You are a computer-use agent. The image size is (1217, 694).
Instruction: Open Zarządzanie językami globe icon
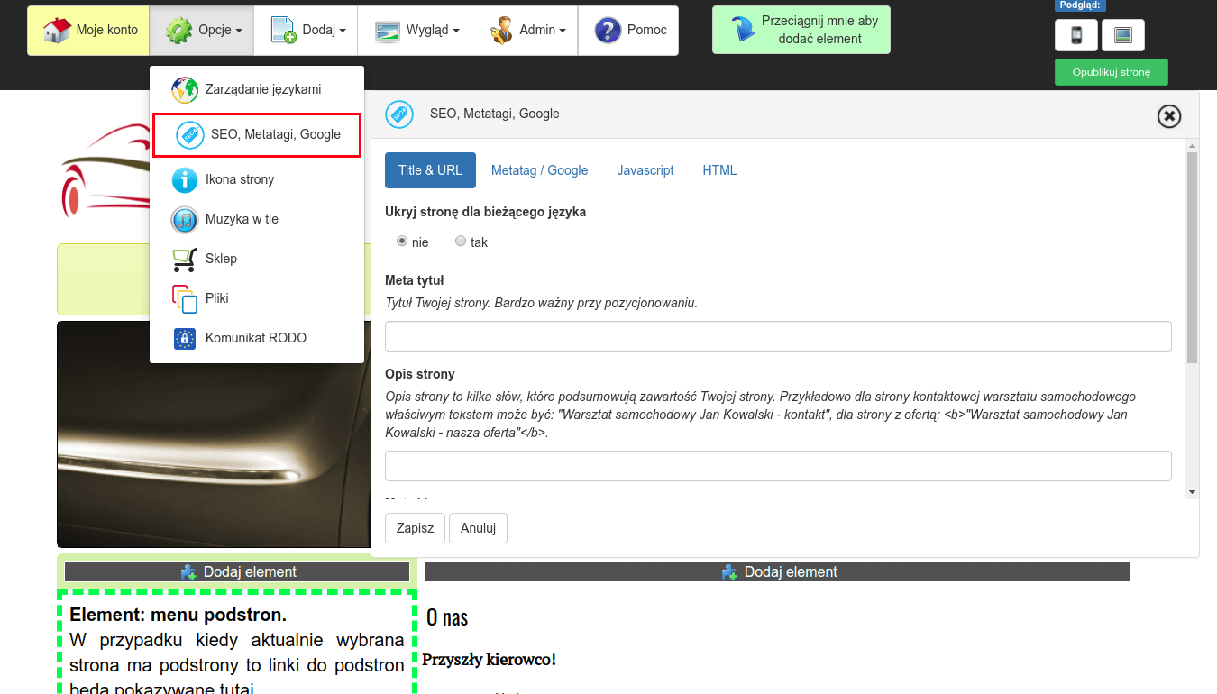[185, 90]
